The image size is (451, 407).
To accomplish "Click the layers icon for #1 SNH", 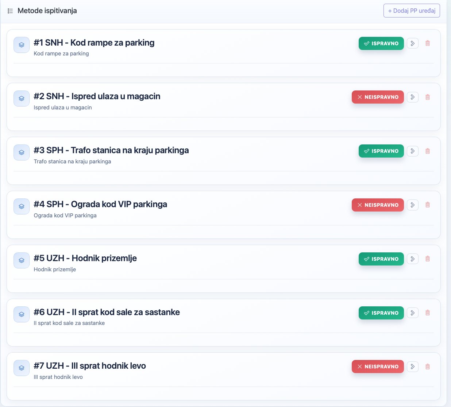I will pyautogui.click(x=22, y=45).
